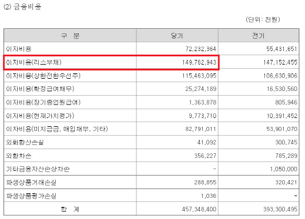Click the 전기 value 53,901,070

(281, 129)
